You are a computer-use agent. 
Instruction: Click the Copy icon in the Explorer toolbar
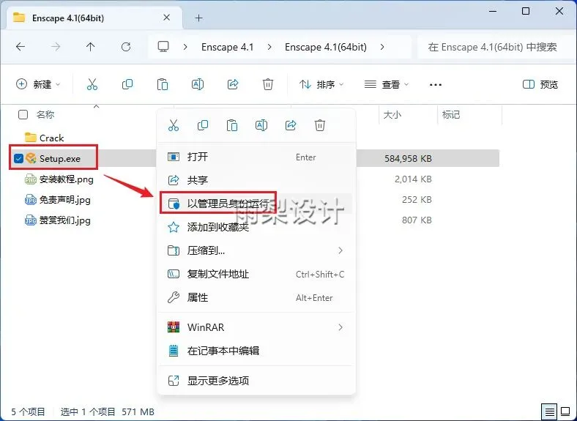pos(127,85)
